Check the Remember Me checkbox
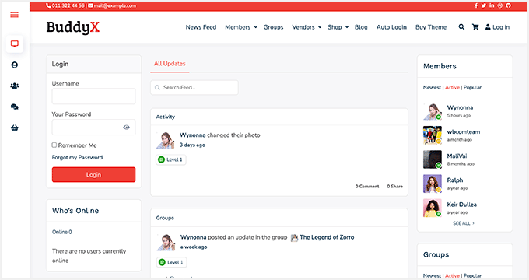Viewport: 529px width, 280px height. click(54, 145)
